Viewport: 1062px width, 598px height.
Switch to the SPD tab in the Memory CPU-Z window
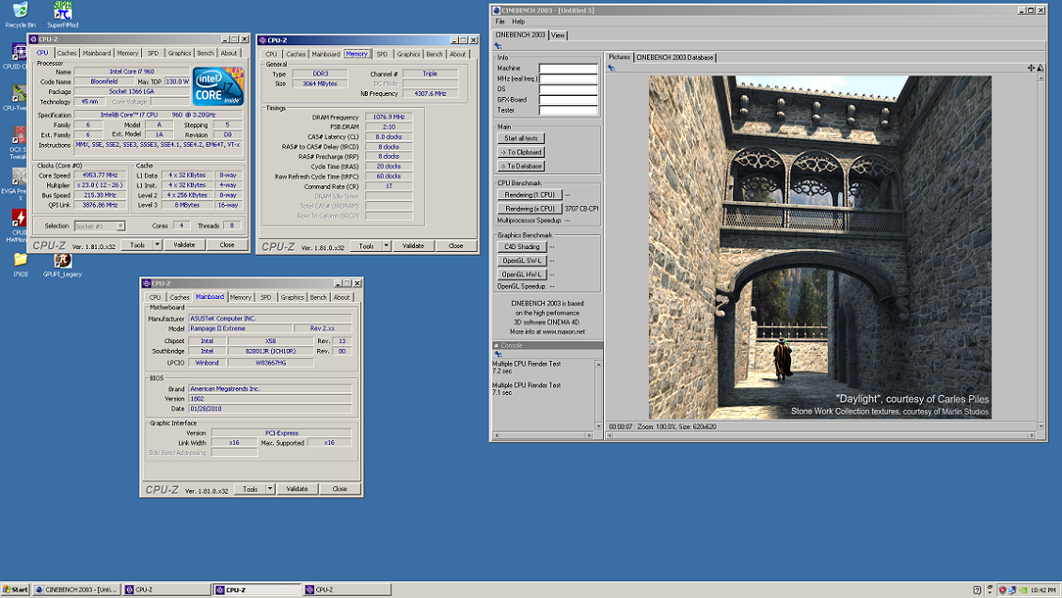click(382, 55)
